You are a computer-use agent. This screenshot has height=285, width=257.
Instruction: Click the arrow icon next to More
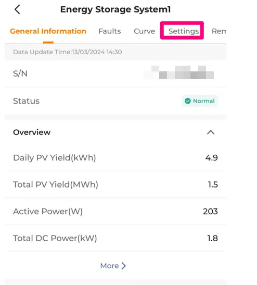tap(124, 266)
